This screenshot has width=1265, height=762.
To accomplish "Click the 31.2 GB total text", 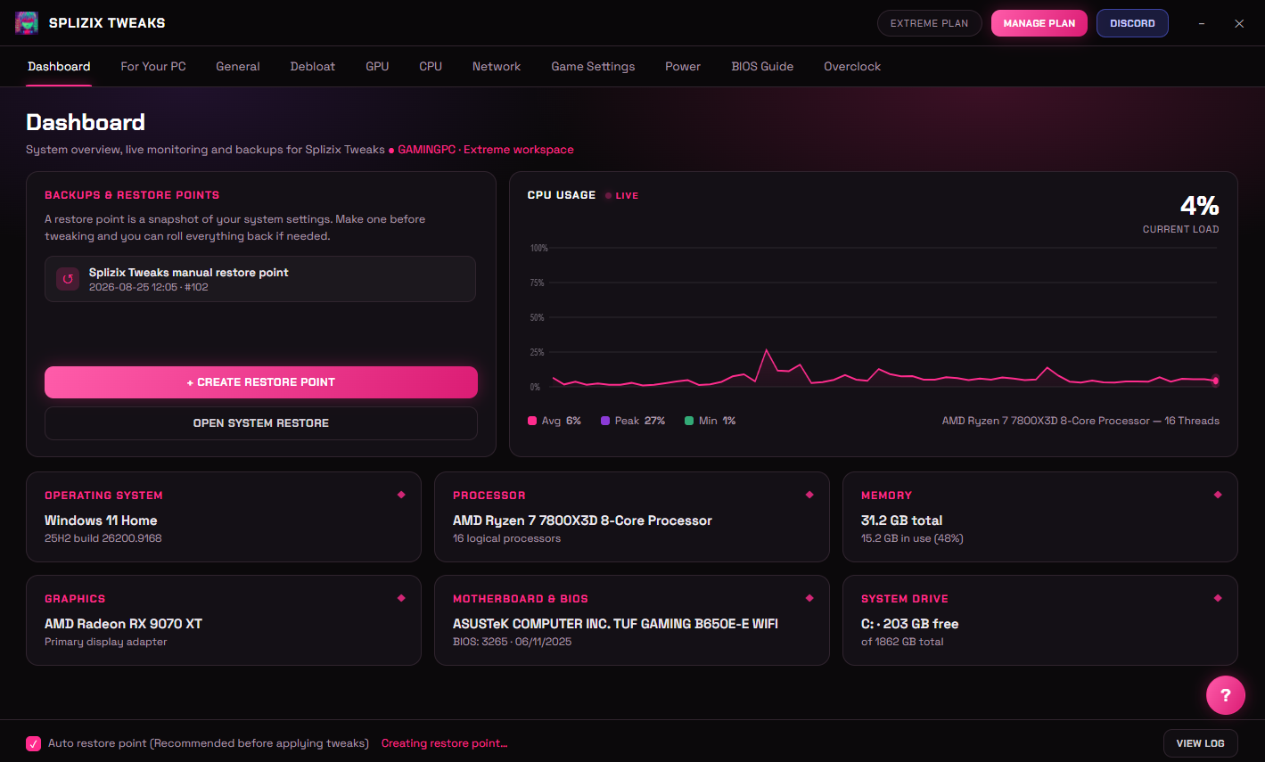I will (x=901, y=520).
